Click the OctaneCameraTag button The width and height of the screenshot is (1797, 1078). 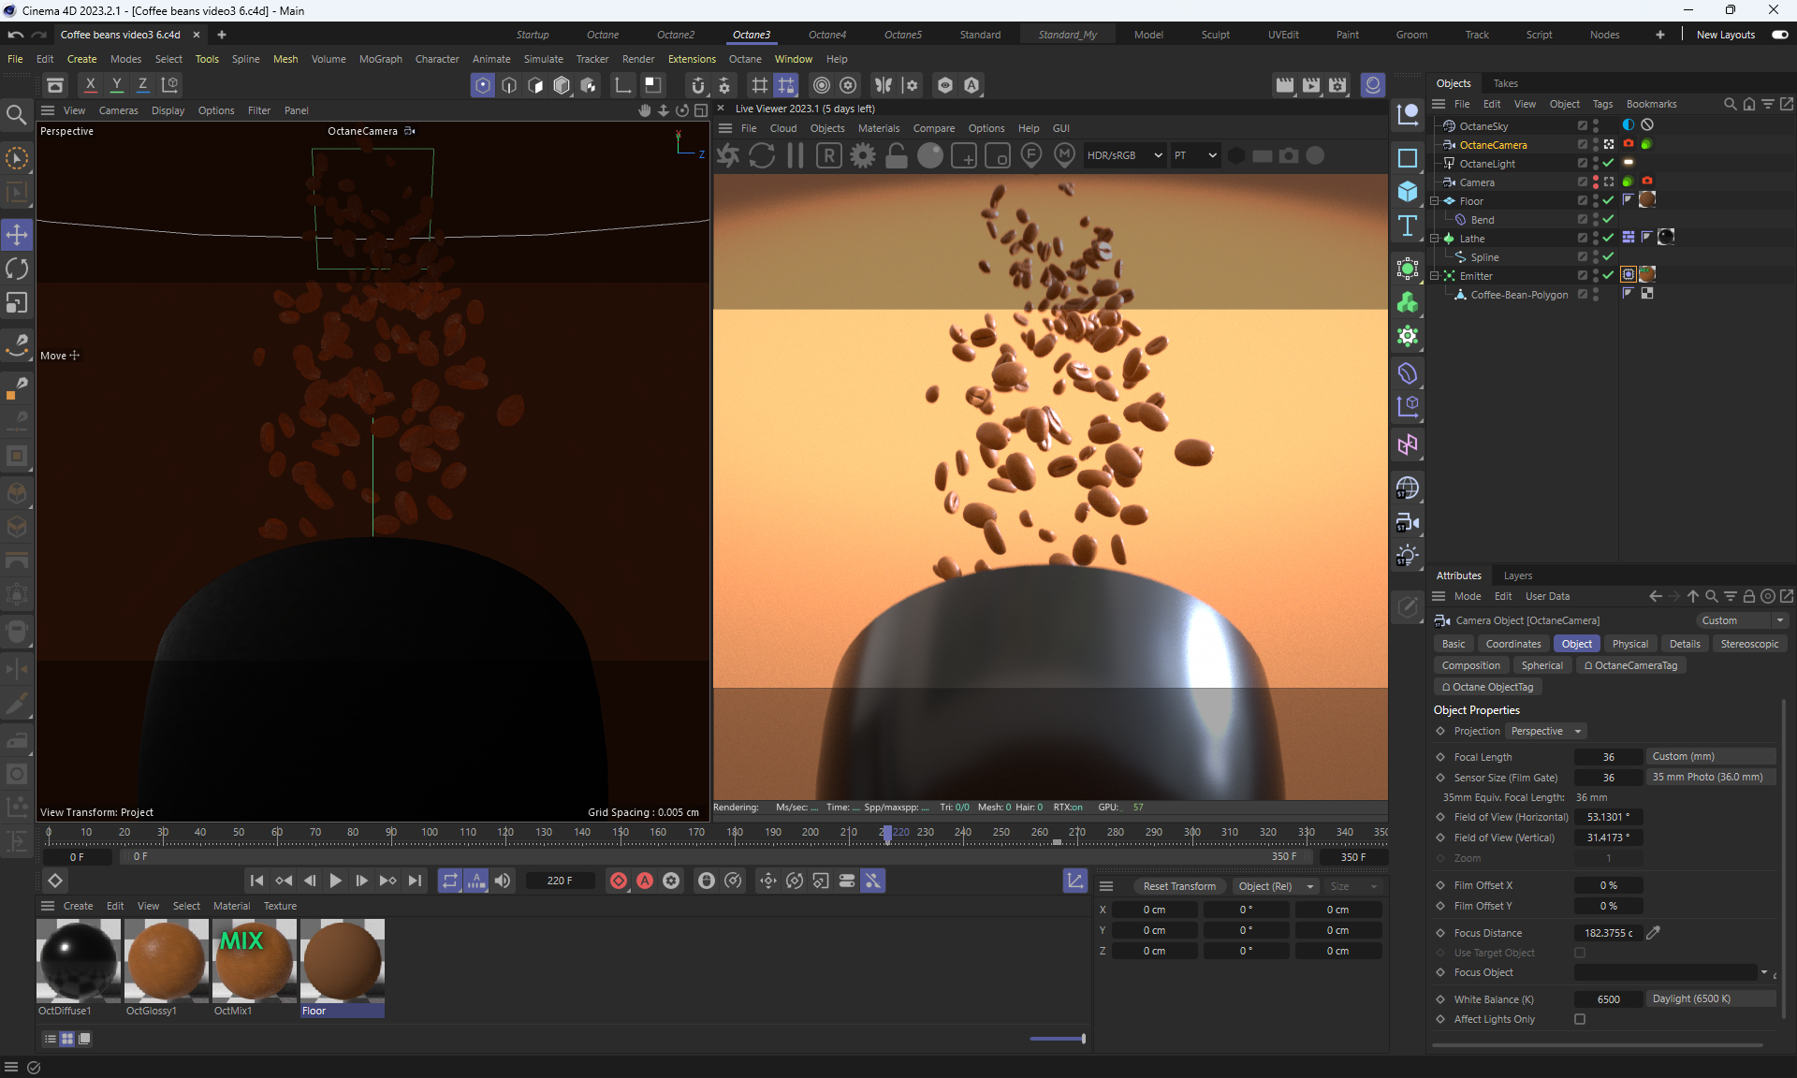point(1630,665)
